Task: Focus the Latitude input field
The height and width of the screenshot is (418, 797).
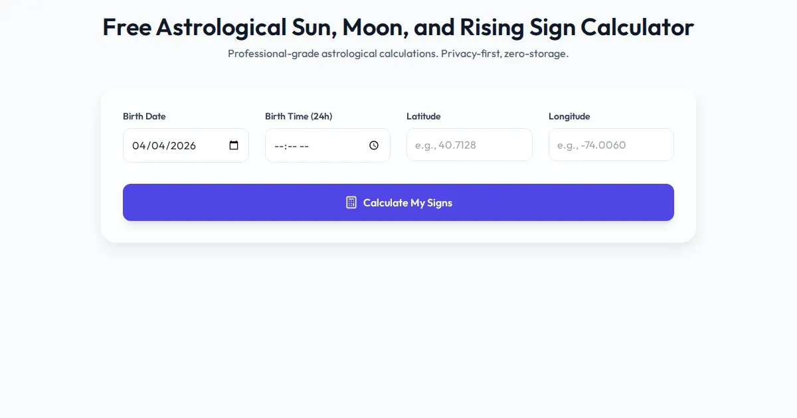Action: pos(469,145)
